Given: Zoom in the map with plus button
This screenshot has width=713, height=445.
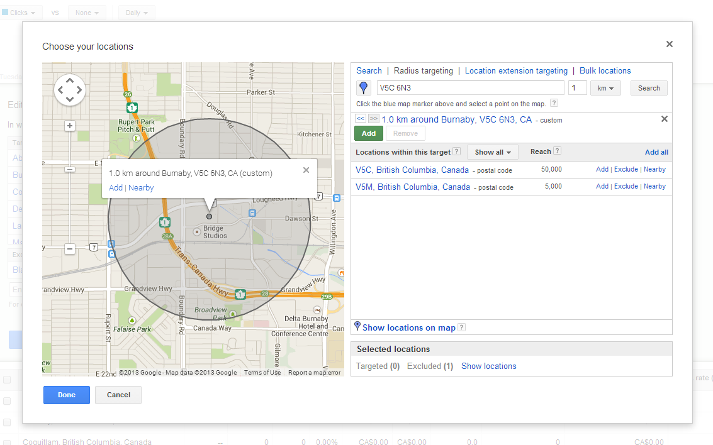Looking at the screenshot, I should coord(70,126).
